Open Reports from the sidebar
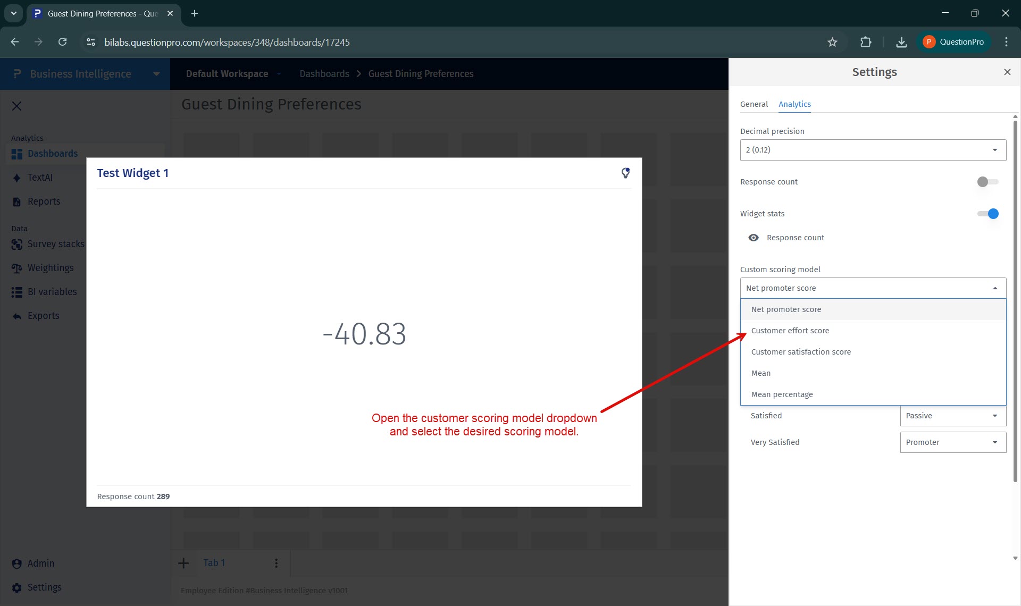This screenshot has height=606, width=1021. [44, 201]
